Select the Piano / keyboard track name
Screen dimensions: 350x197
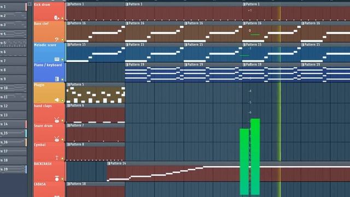(48, 65)
